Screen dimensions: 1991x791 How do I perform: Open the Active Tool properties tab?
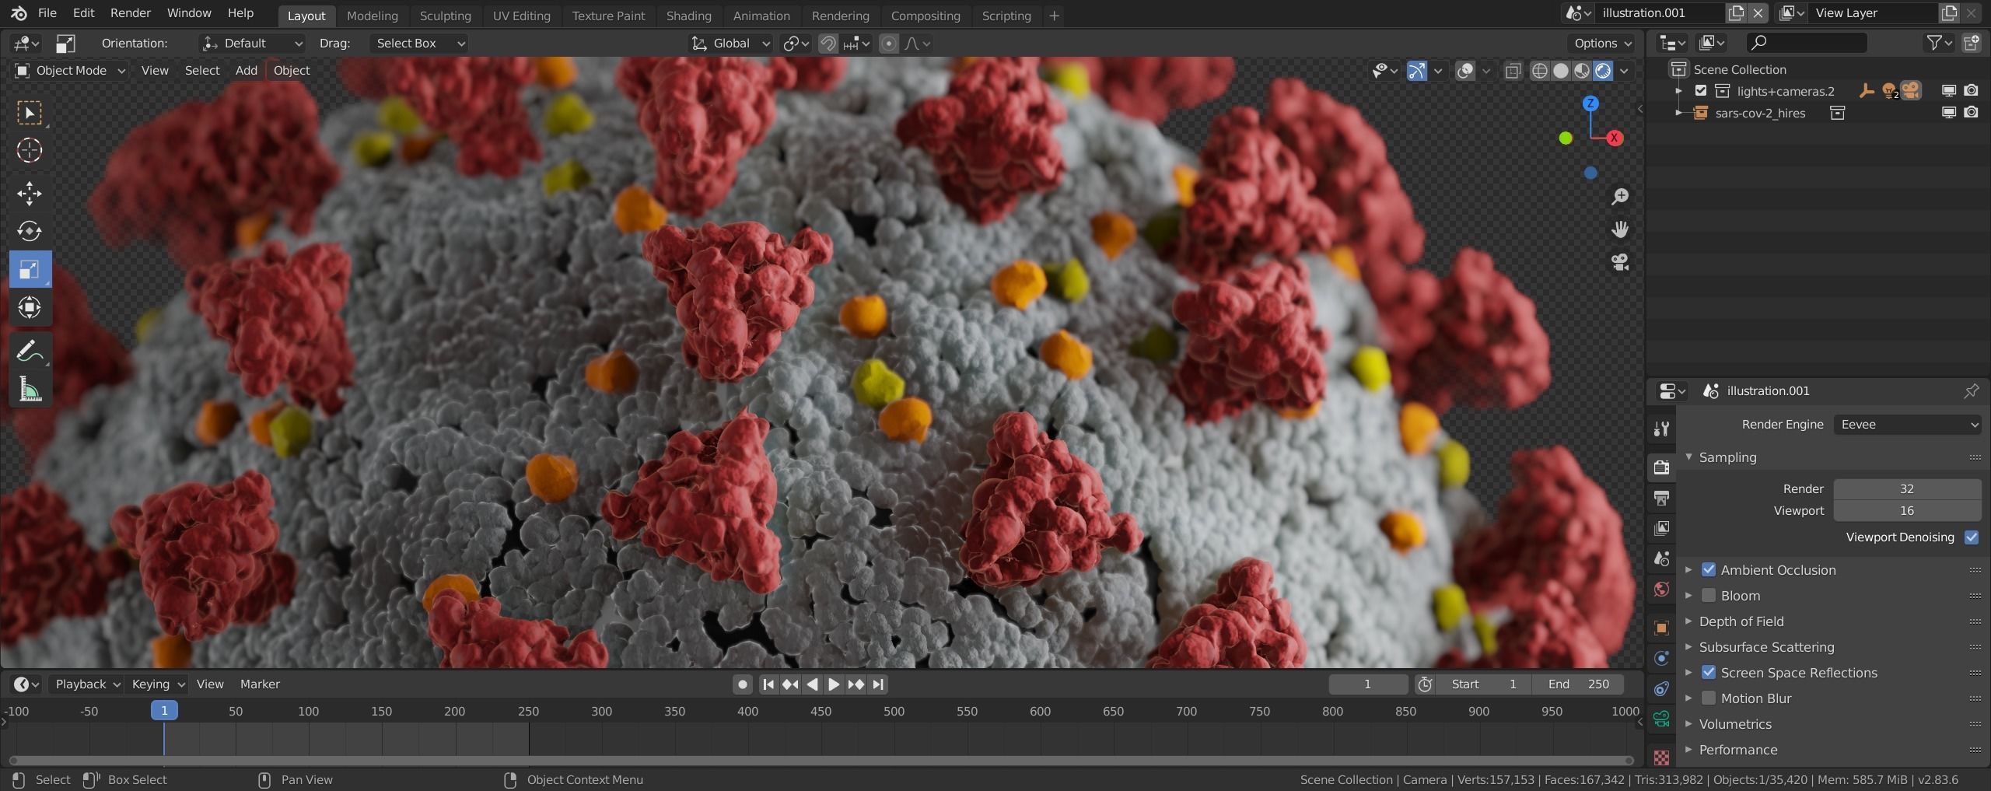[x=1661, y=429]
